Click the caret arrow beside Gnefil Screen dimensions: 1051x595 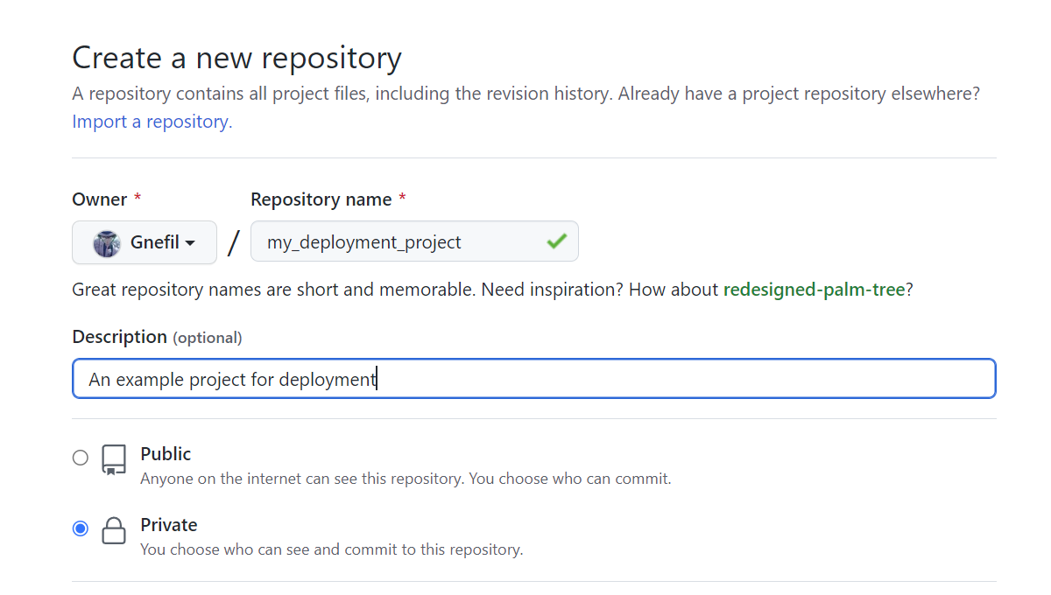tap(189, 243)
